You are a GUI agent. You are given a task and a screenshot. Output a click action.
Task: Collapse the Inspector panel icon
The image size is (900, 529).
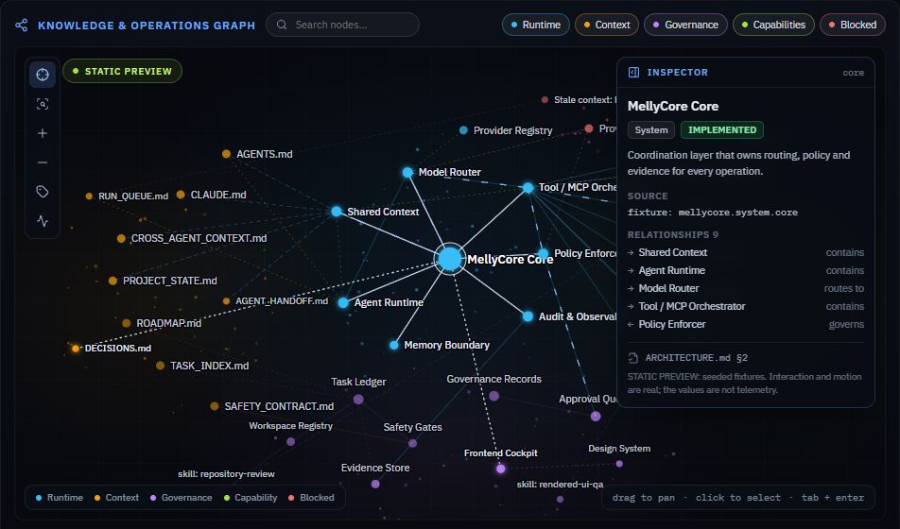[x=633, y=73]
